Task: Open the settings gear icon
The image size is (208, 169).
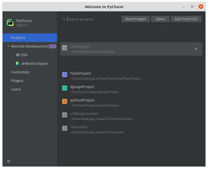Action: coord(9,161)
